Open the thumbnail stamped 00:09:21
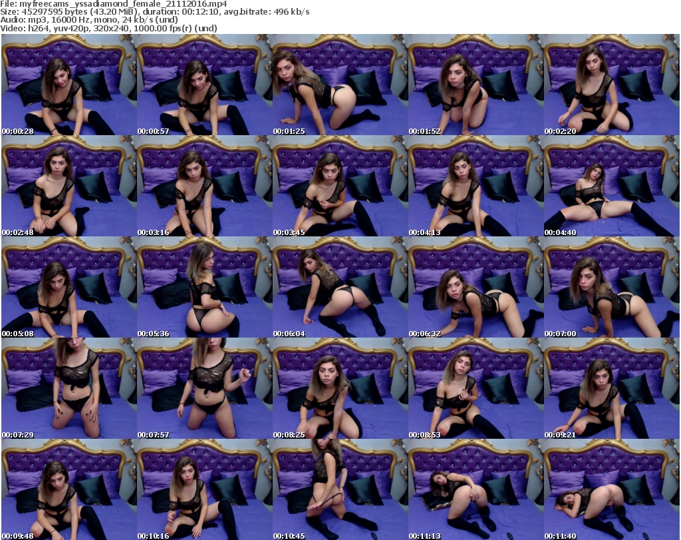 click(612, 388)
